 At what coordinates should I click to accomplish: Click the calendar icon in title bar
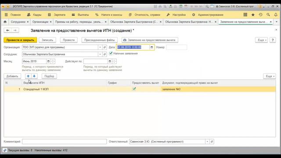[186, 7]
